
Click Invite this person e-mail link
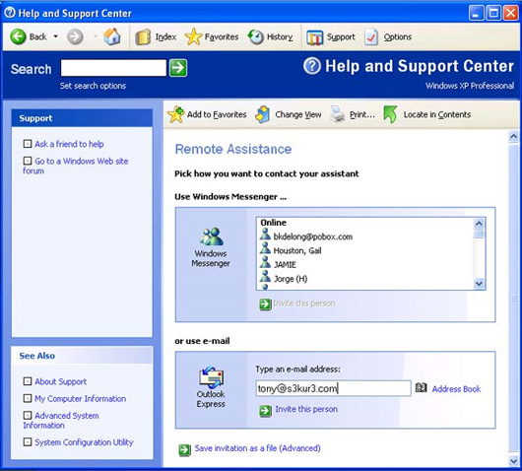(x=306, y=409)
